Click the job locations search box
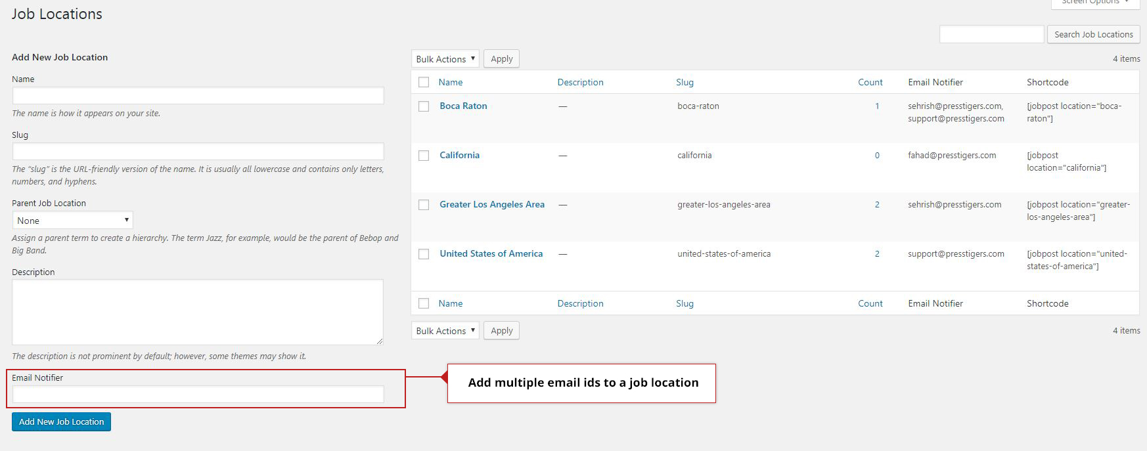 click(x=991, y=34)
